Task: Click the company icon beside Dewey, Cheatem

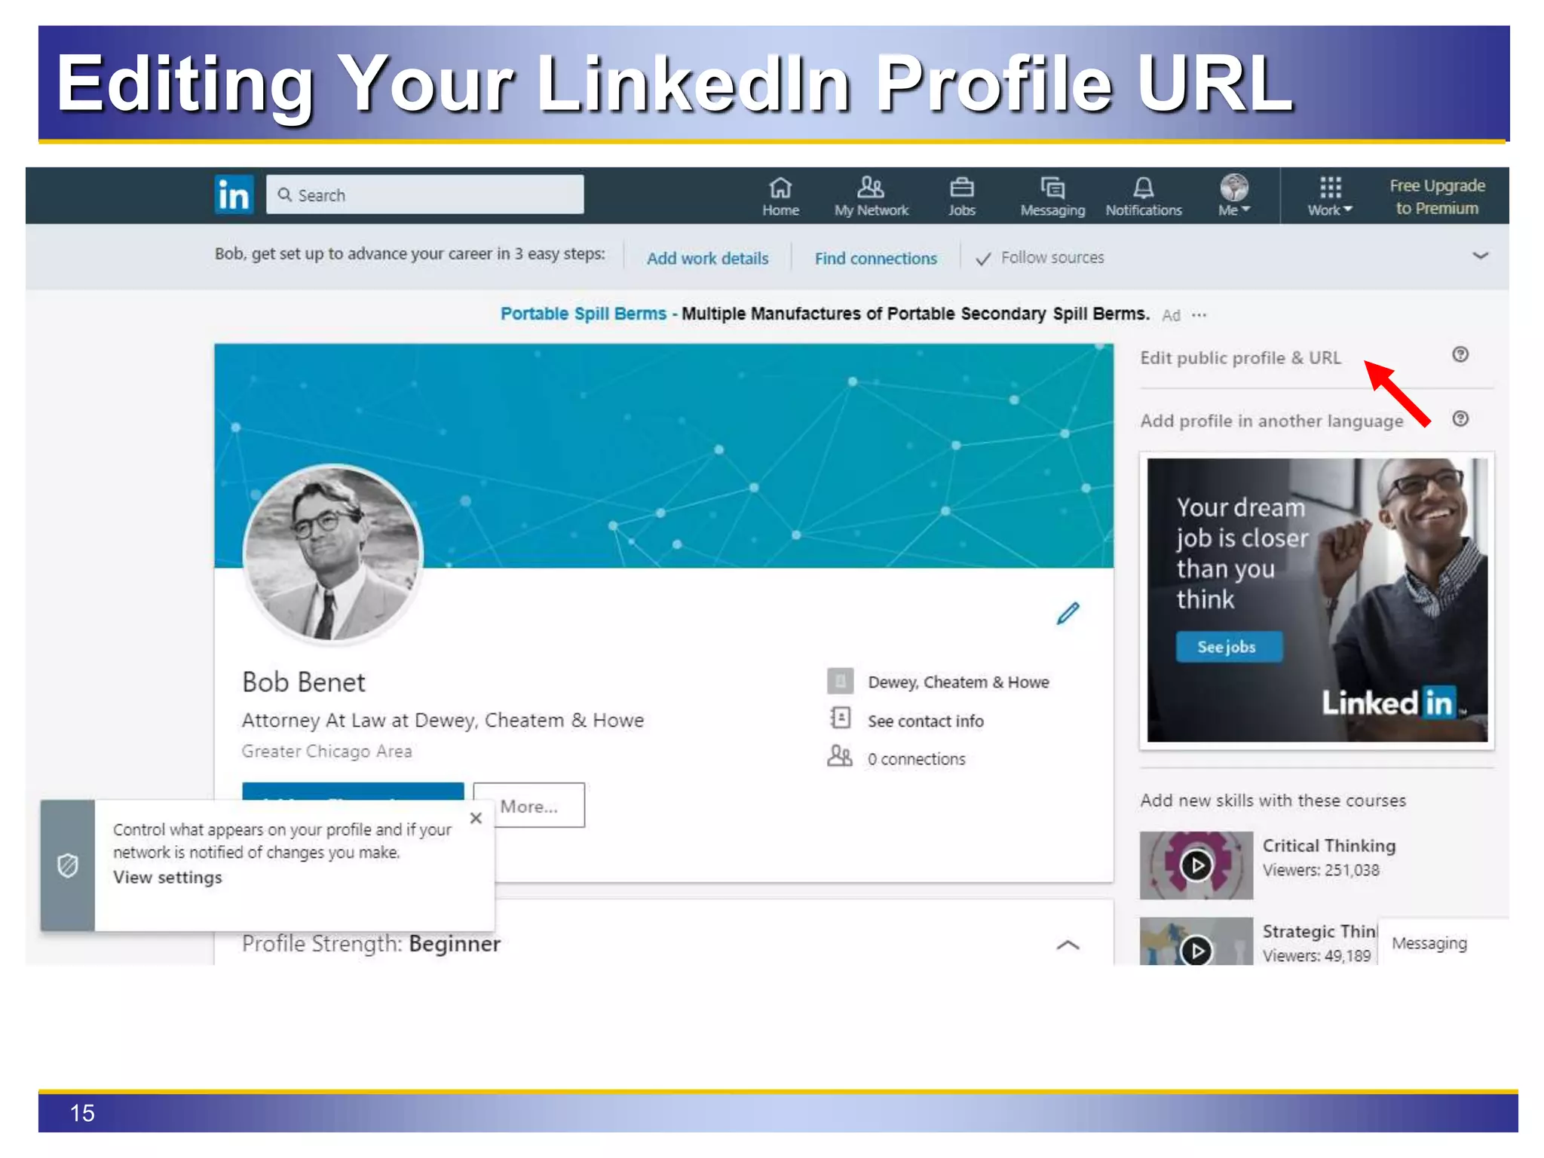Action: pyautogui.click(x=840, y=681)
